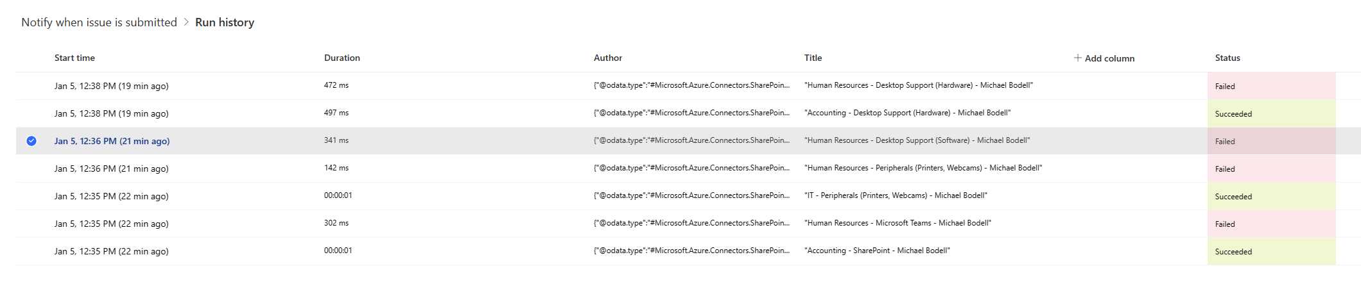The height and width of the screenshot is (289, 1361).
Task: Sort by the Start time column header
Action: 74,58
